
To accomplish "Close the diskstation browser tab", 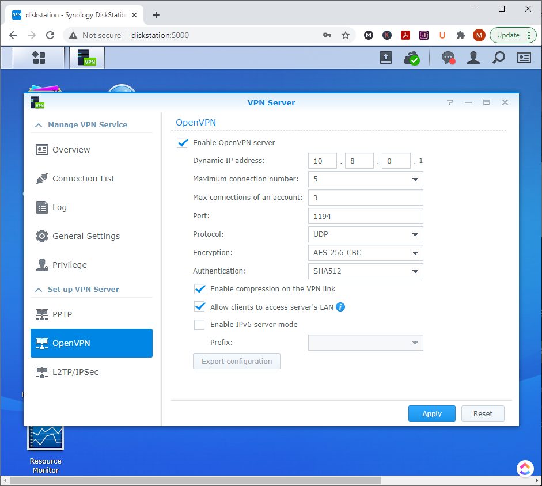I will [x=134, y=15].
